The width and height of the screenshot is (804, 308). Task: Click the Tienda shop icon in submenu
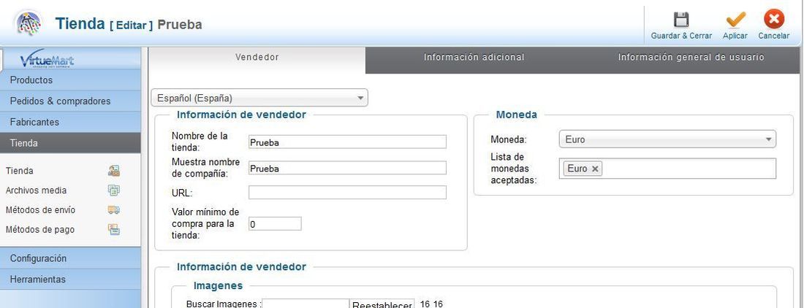[114, 171]
